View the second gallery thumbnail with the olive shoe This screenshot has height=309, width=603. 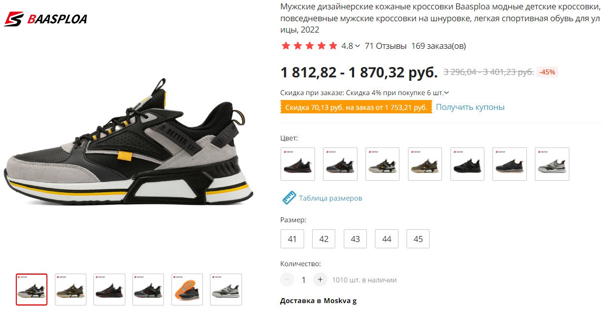click(x=71, y=289)
